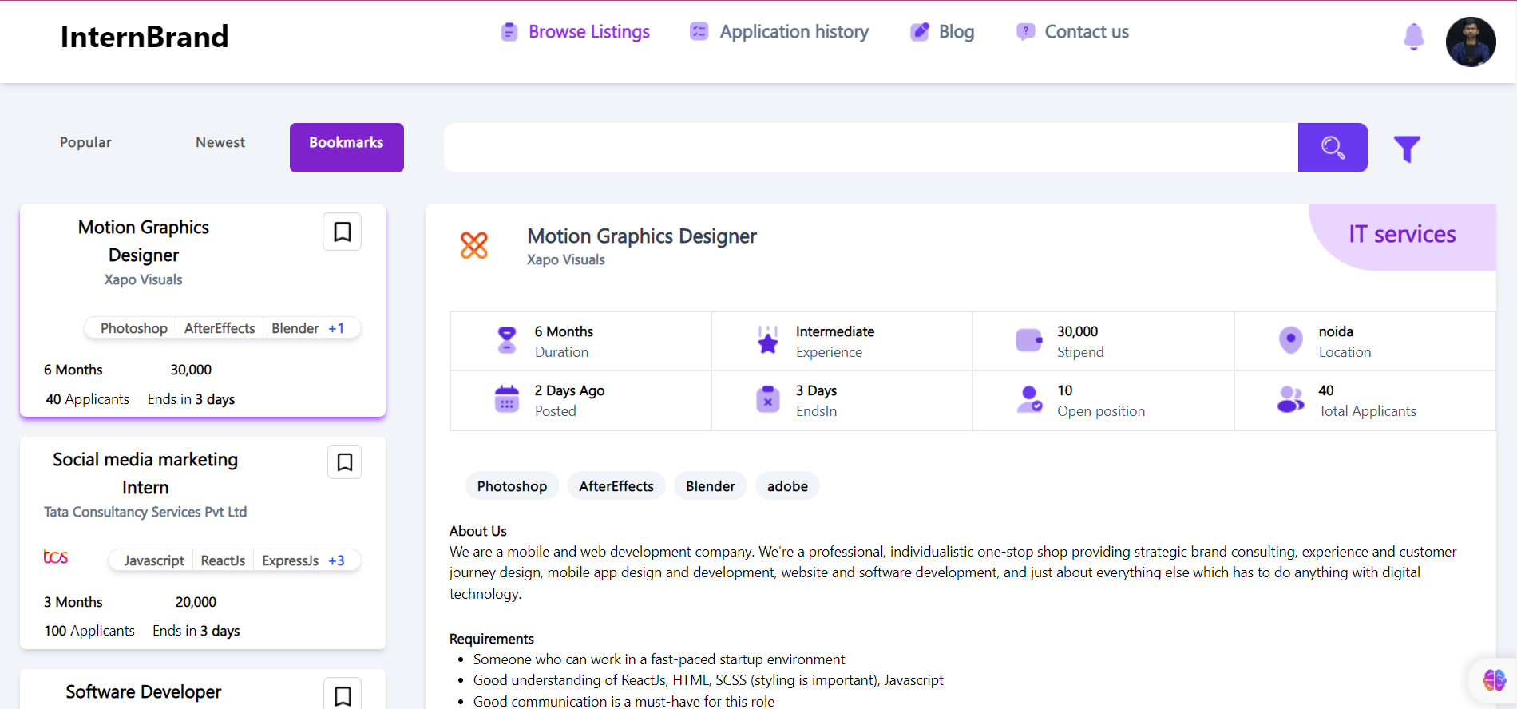Toggle bookmark on Social media marketing Intern
Screen dimensions: 1517x709
pyautogui.click(x=345, y=462)
